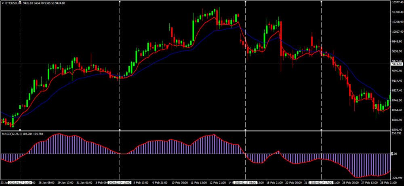
Task: Click the 8745.90 price scale label
Action: coord(397,100)
